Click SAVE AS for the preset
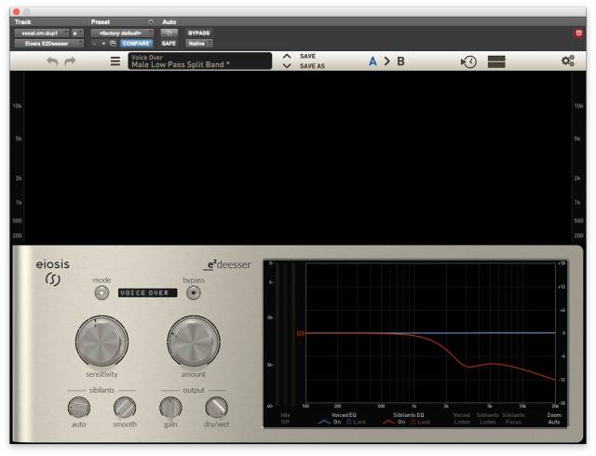The width and height of the screenshot is (596, 456). 312,66
